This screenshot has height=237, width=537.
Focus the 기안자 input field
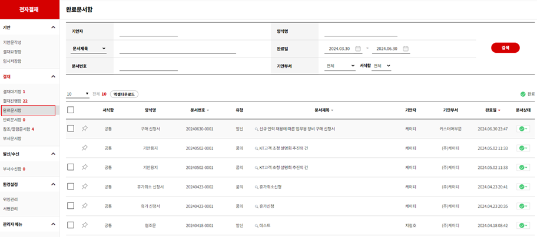pos(148,32)
